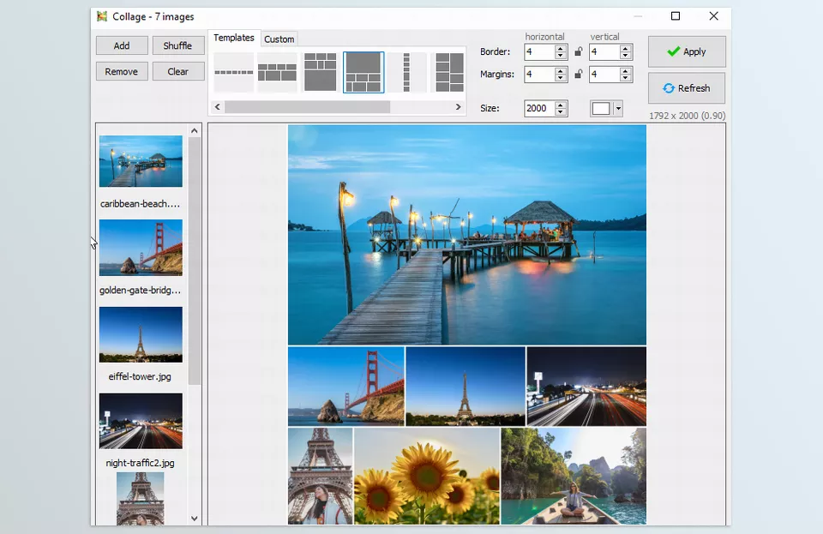Click the Refresh button
The height and width of the screenshot is (534, 823).
[x=686, y=88]
